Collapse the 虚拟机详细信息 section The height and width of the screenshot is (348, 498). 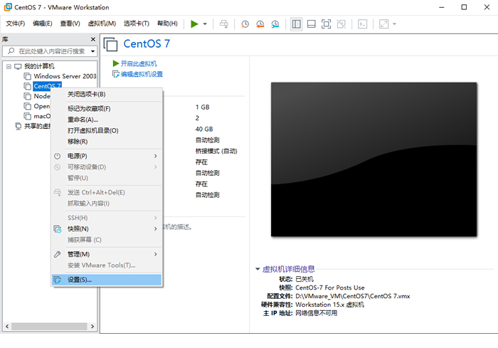(x=258, y=269)
